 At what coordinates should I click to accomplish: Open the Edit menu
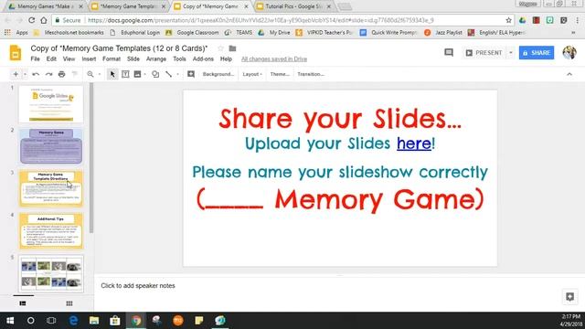[51, 58]
